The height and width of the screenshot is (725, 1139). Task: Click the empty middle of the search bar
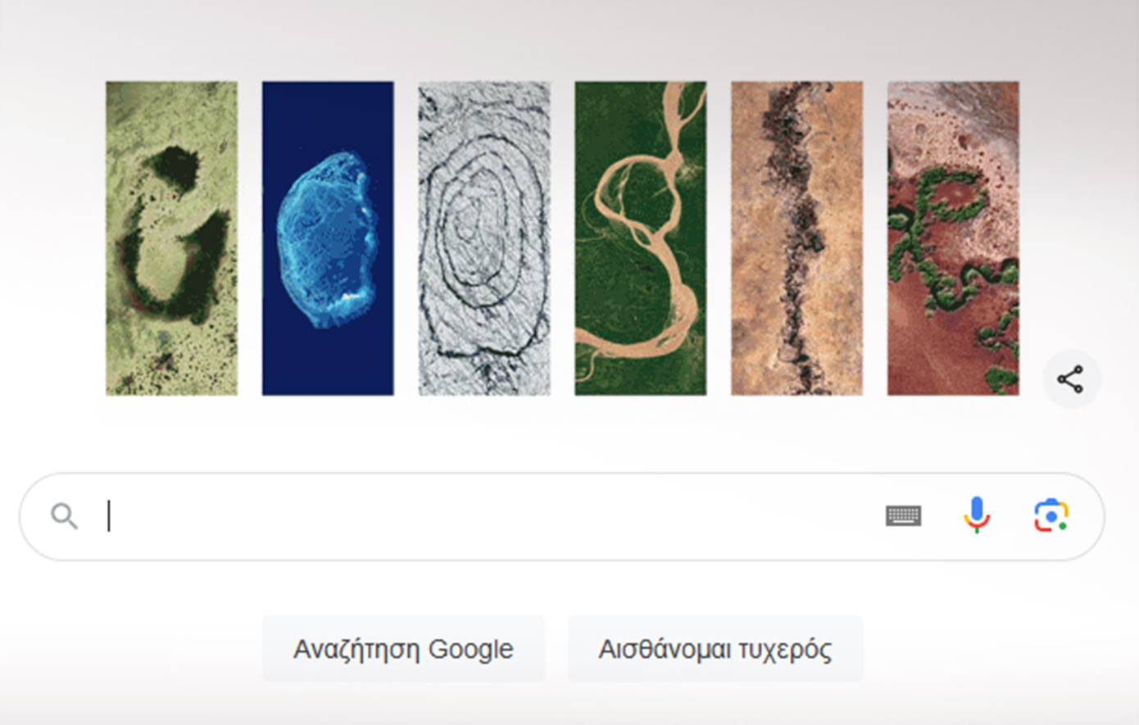492,516
